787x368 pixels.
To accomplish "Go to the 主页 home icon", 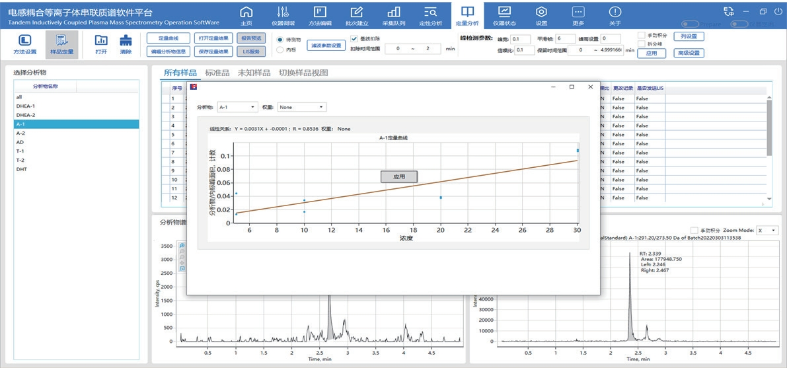I will click(246, 12).
